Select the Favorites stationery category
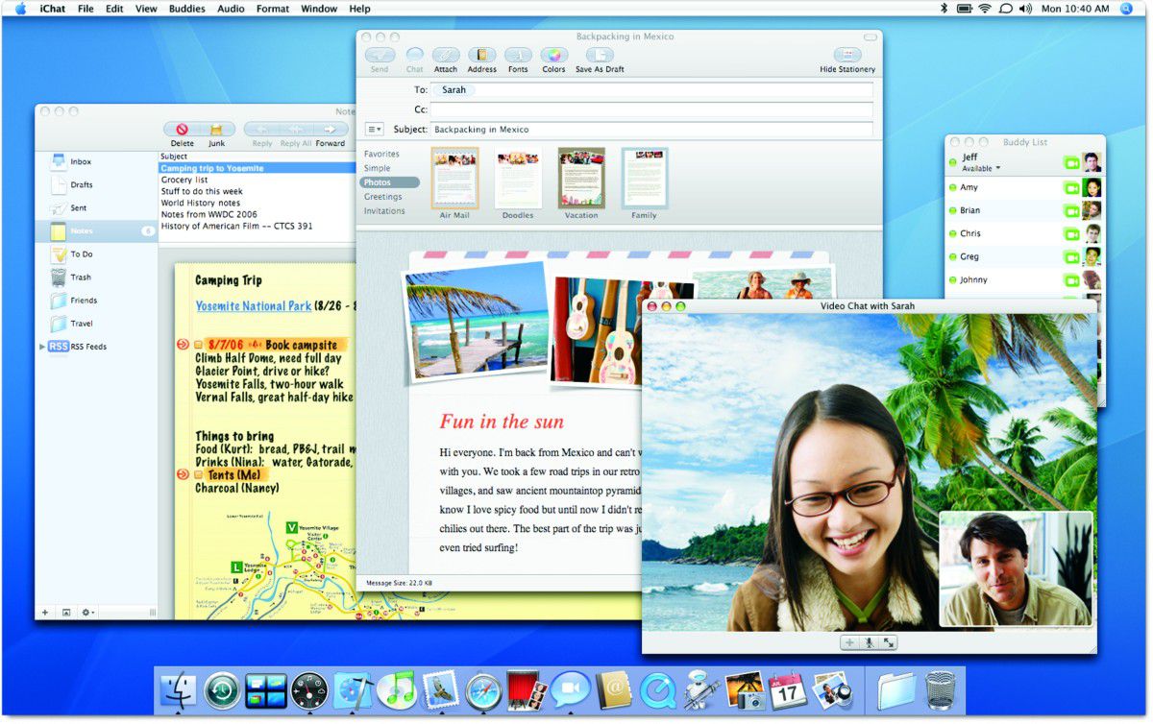The width and height of the screenshot is (1153, 724). 381,154
